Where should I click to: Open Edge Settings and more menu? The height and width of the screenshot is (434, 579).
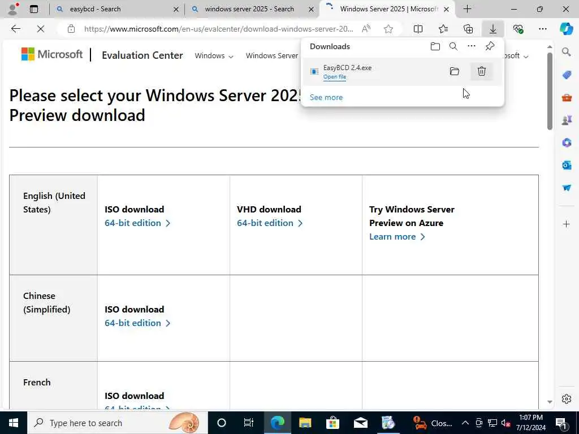click(x=542, y=29)
